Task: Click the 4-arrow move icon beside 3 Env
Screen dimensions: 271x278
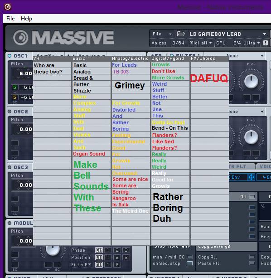Action: pyautogui.click(x=251, y=177)
